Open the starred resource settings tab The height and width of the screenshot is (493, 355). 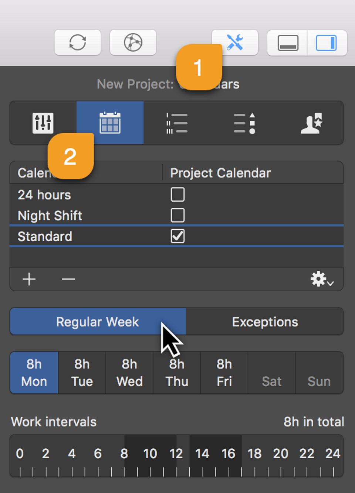[x=311, y=123]
